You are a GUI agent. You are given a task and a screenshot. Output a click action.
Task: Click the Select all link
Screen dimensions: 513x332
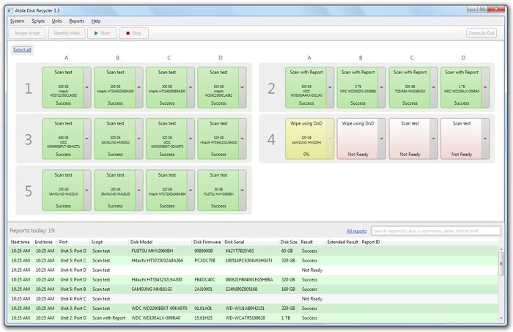pos(22,50)
